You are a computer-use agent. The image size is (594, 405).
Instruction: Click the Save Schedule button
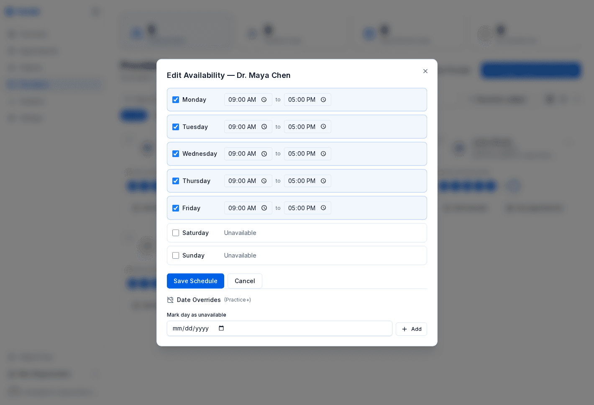click(195, 281)
